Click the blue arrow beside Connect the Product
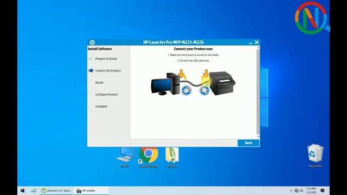Viewport: 347px width, 195px height. (91, 70)
